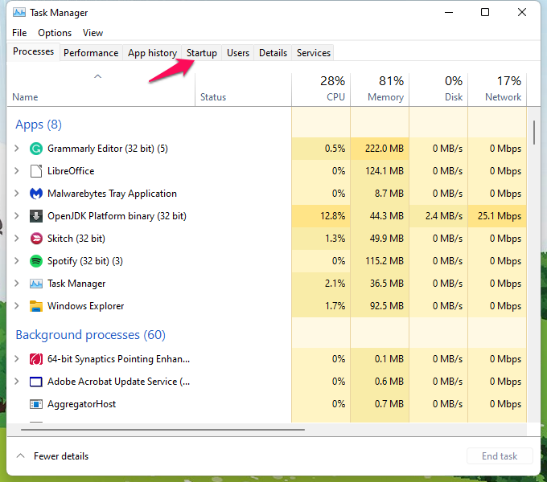Viewport: 547px width, 482px height.
Task: Click the 12.8% CPU value cell
Action: [321, 216]
